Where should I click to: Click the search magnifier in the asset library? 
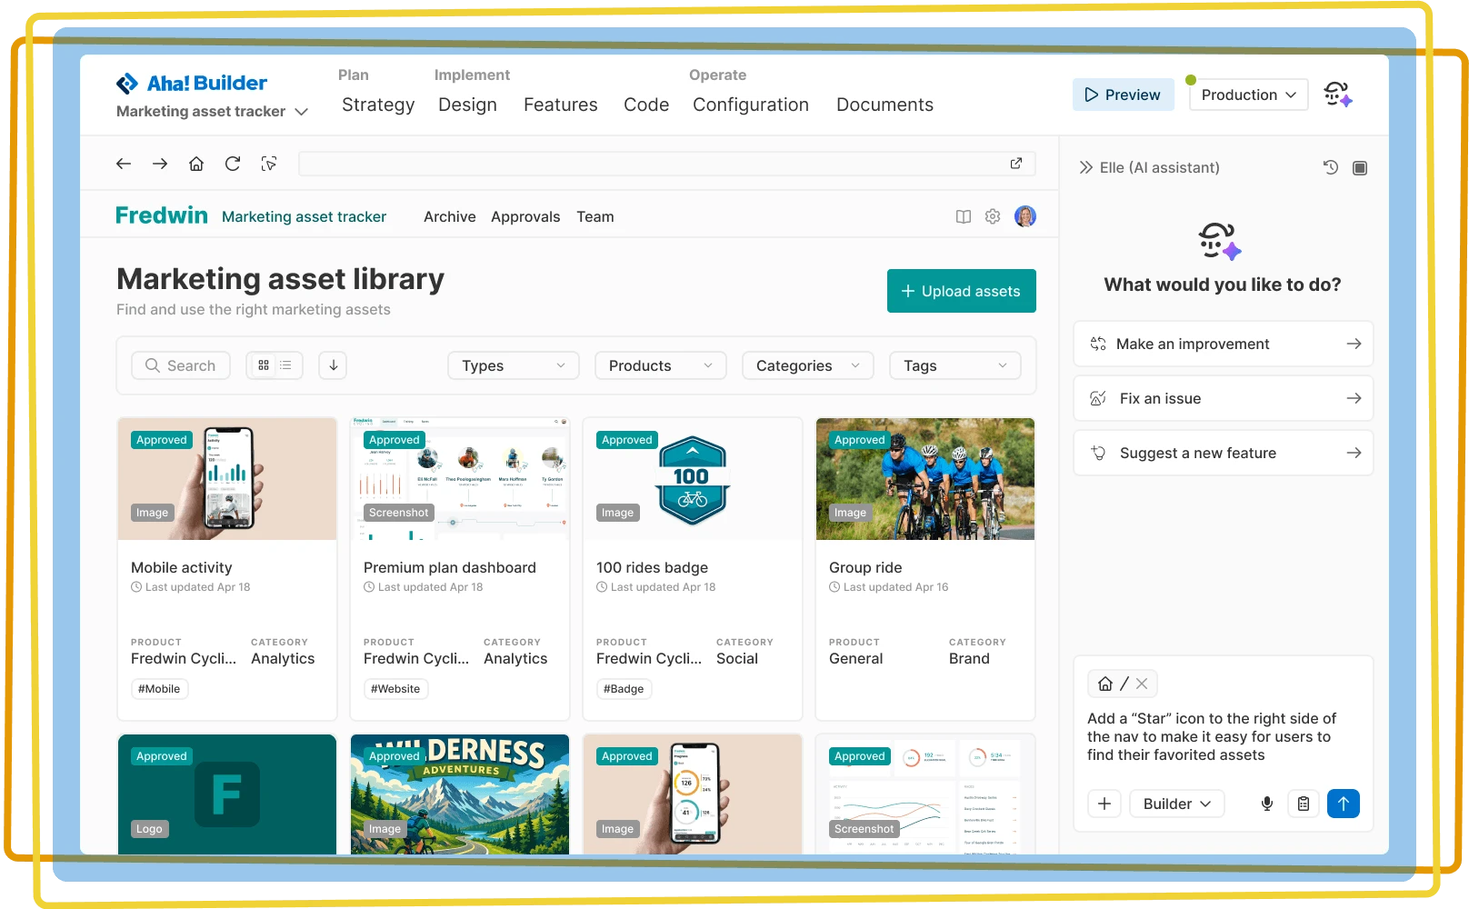[153, 365]
